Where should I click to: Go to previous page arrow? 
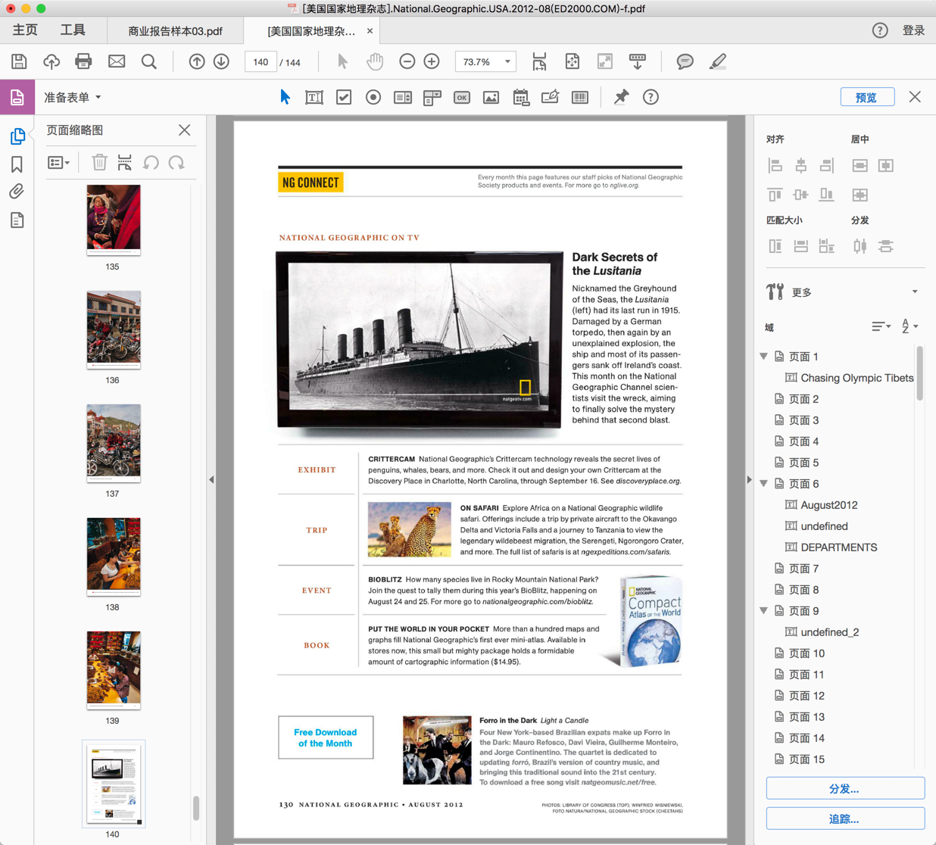point(197,61)
